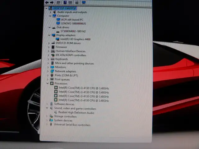Screen dimensions: 199x149
Task: Select the DESKTOP root computer node
Action: [x=65, y=8]
